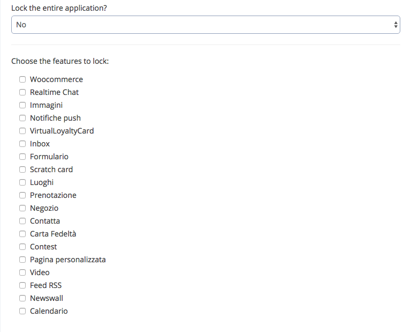Tick the Luoghi checkbox
Viewport: 411px width, 332px height.
(x=22, y=182)
